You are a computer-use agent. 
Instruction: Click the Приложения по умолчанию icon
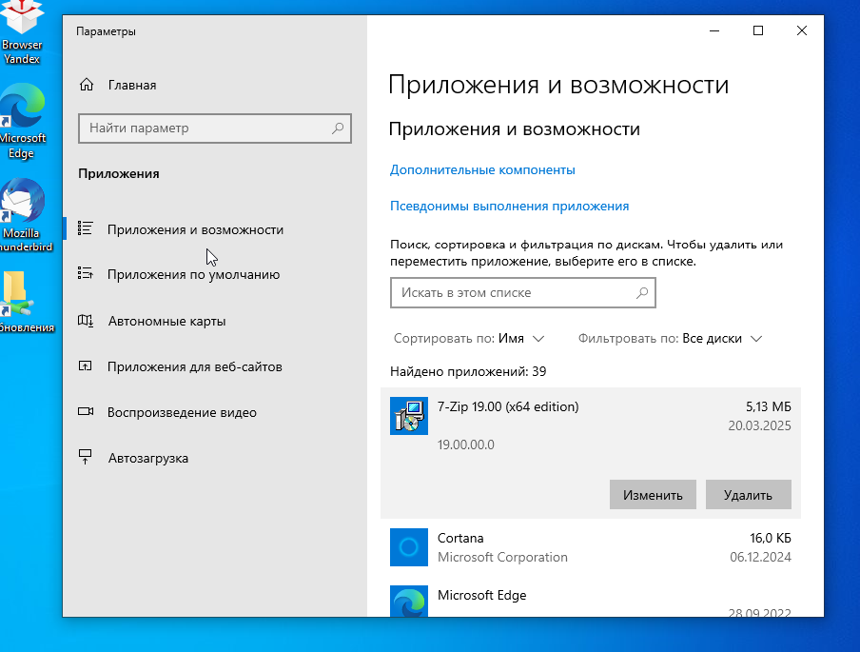[85, 273]
